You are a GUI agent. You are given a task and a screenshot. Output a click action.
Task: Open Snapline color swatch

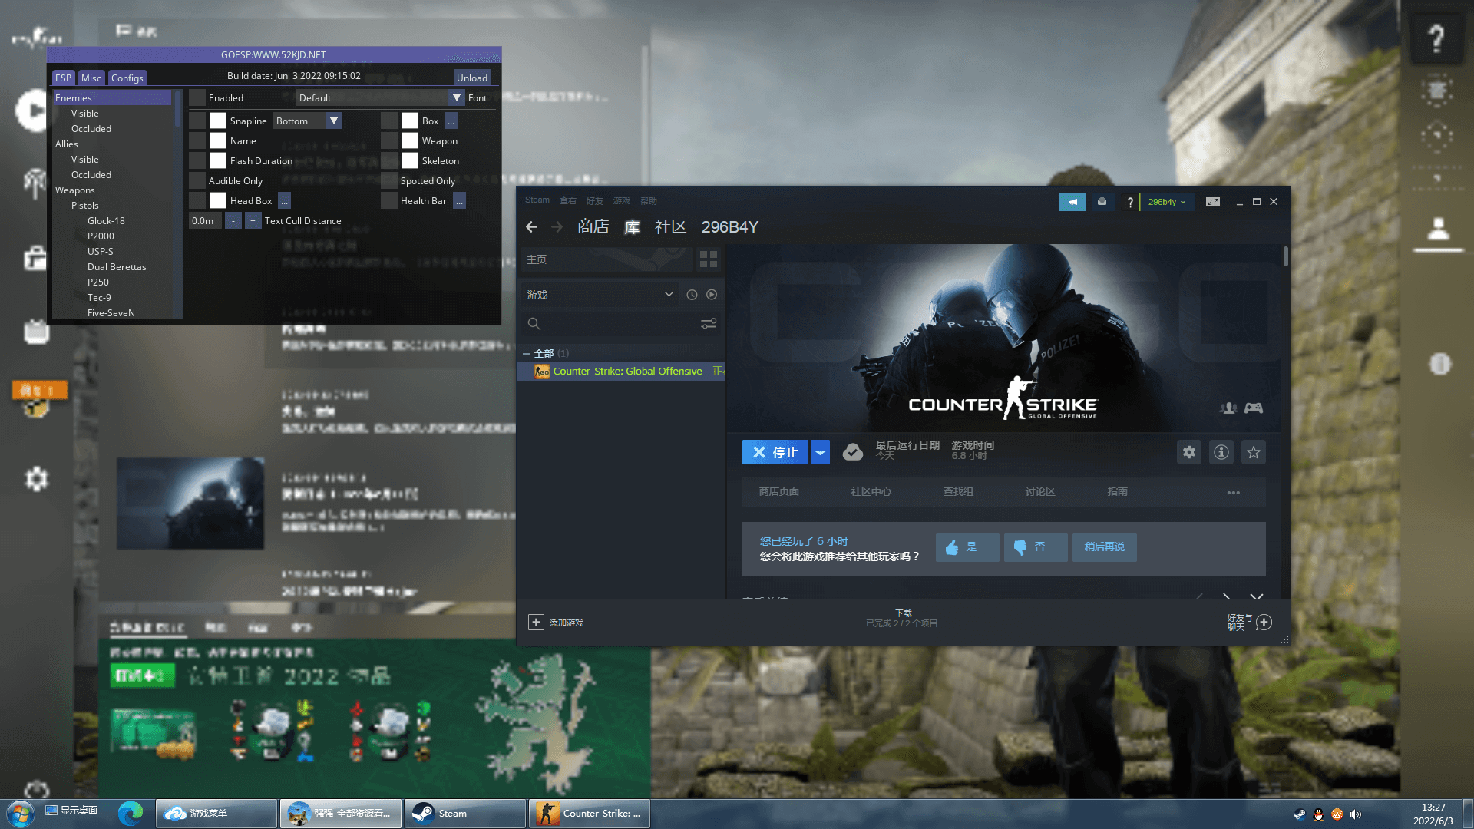(218, 121)
